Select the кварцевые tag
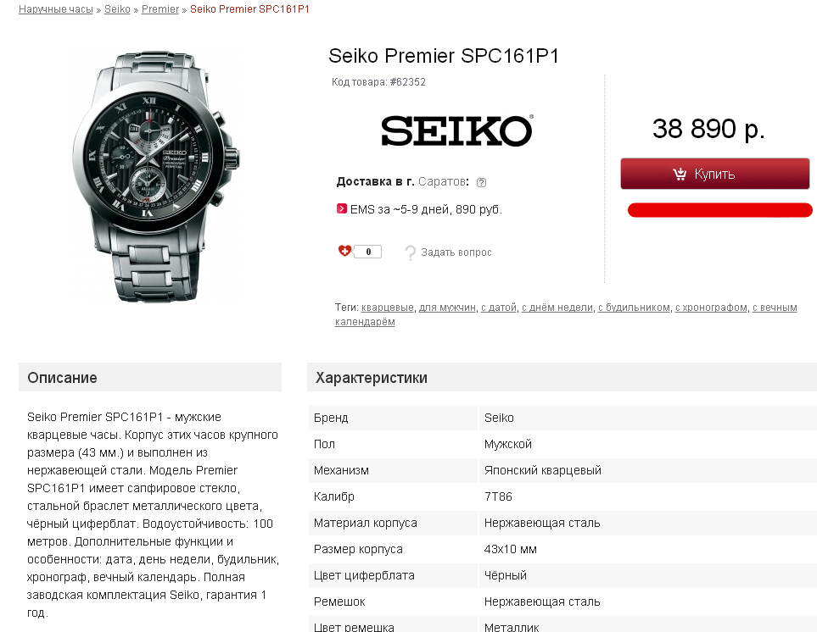Image resolution: width=817 pixels, height=632 pixels. tap(388, 308)
